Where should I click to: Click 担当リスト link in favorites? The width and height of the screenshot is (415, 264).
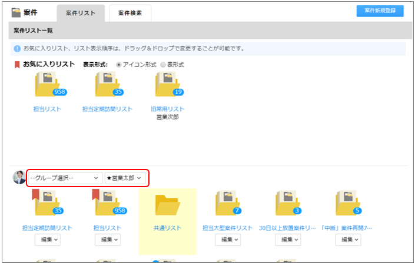click(x=47, y=109)
